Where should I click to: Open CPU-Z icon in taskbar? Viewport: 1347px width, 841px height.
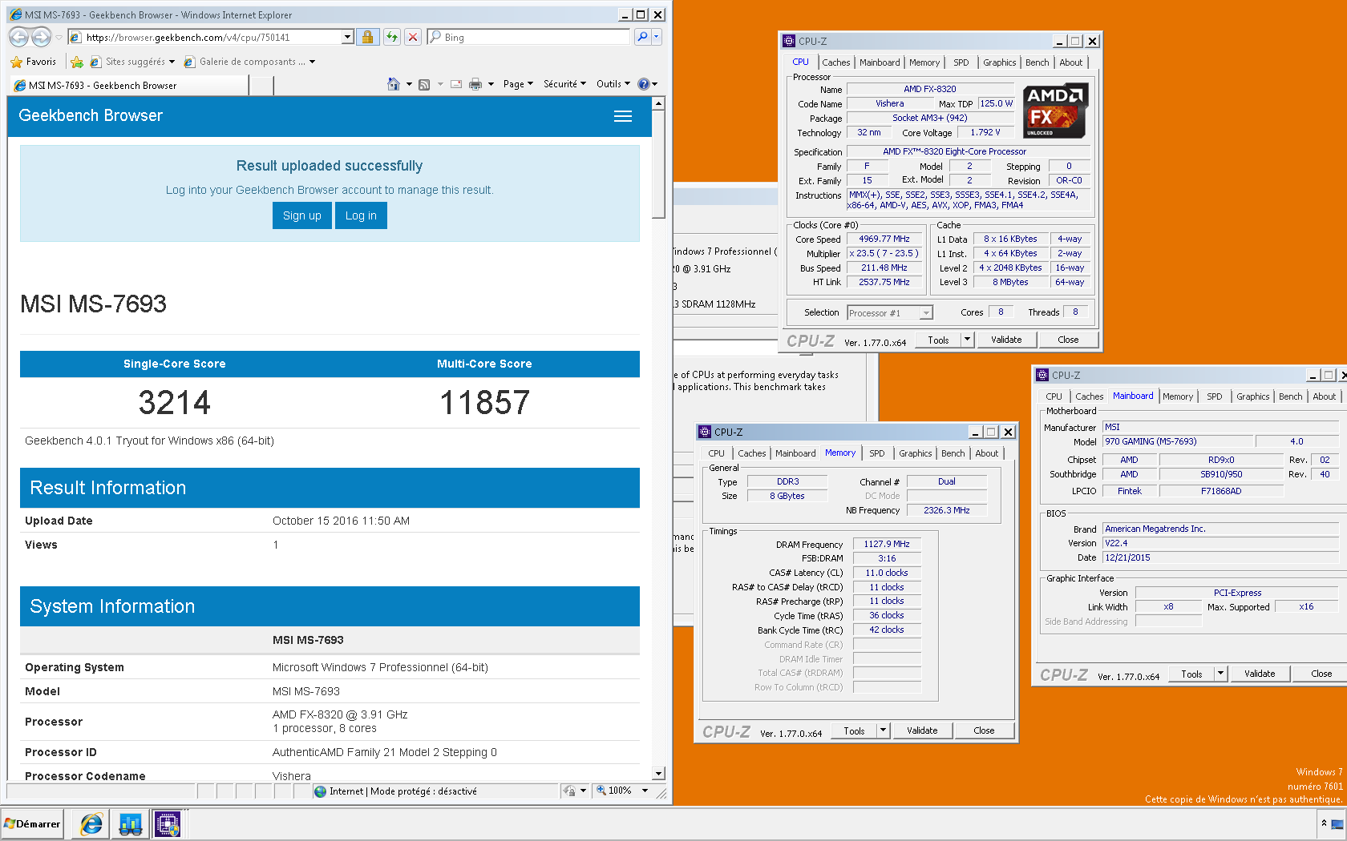click(x=168, y=823)
